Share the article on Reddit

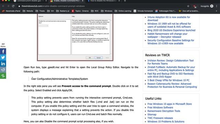pyautogui.click(x=3, y=70)
